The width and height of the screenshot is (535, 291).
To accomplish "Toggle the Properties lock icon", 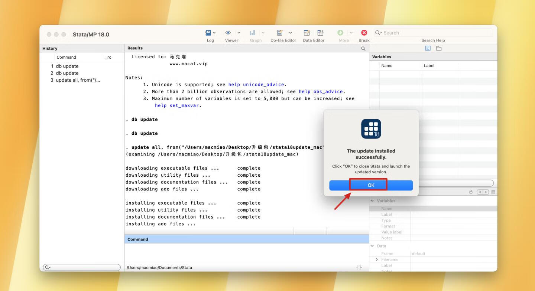I will tap(471, 192).
